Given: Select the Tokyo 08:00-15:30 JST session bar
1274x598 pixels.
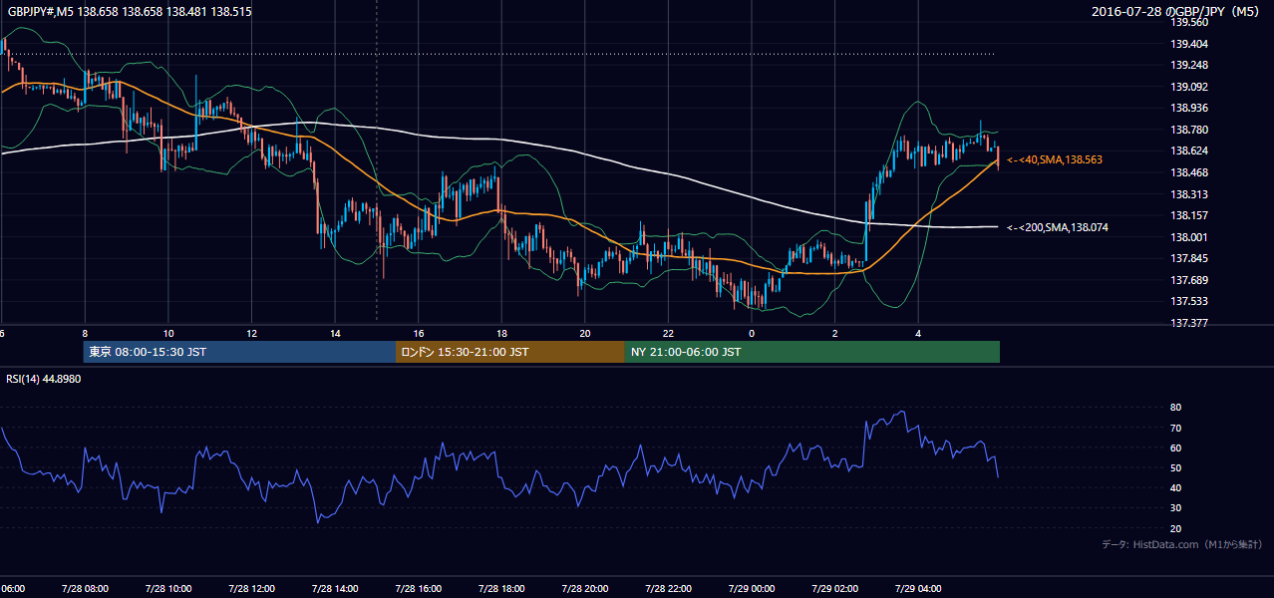Looking at the screenshot, I should point(239,352).
